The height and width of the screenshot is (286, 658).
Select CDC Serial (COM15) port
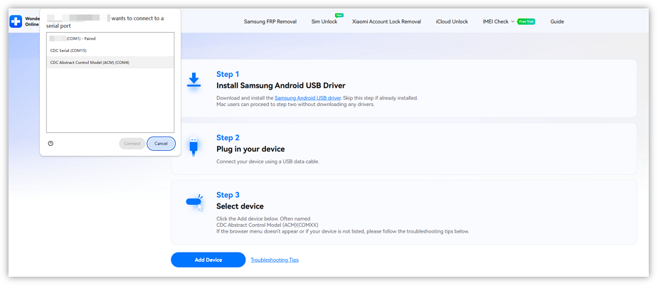pyautogui.click(x=110, y=51)
